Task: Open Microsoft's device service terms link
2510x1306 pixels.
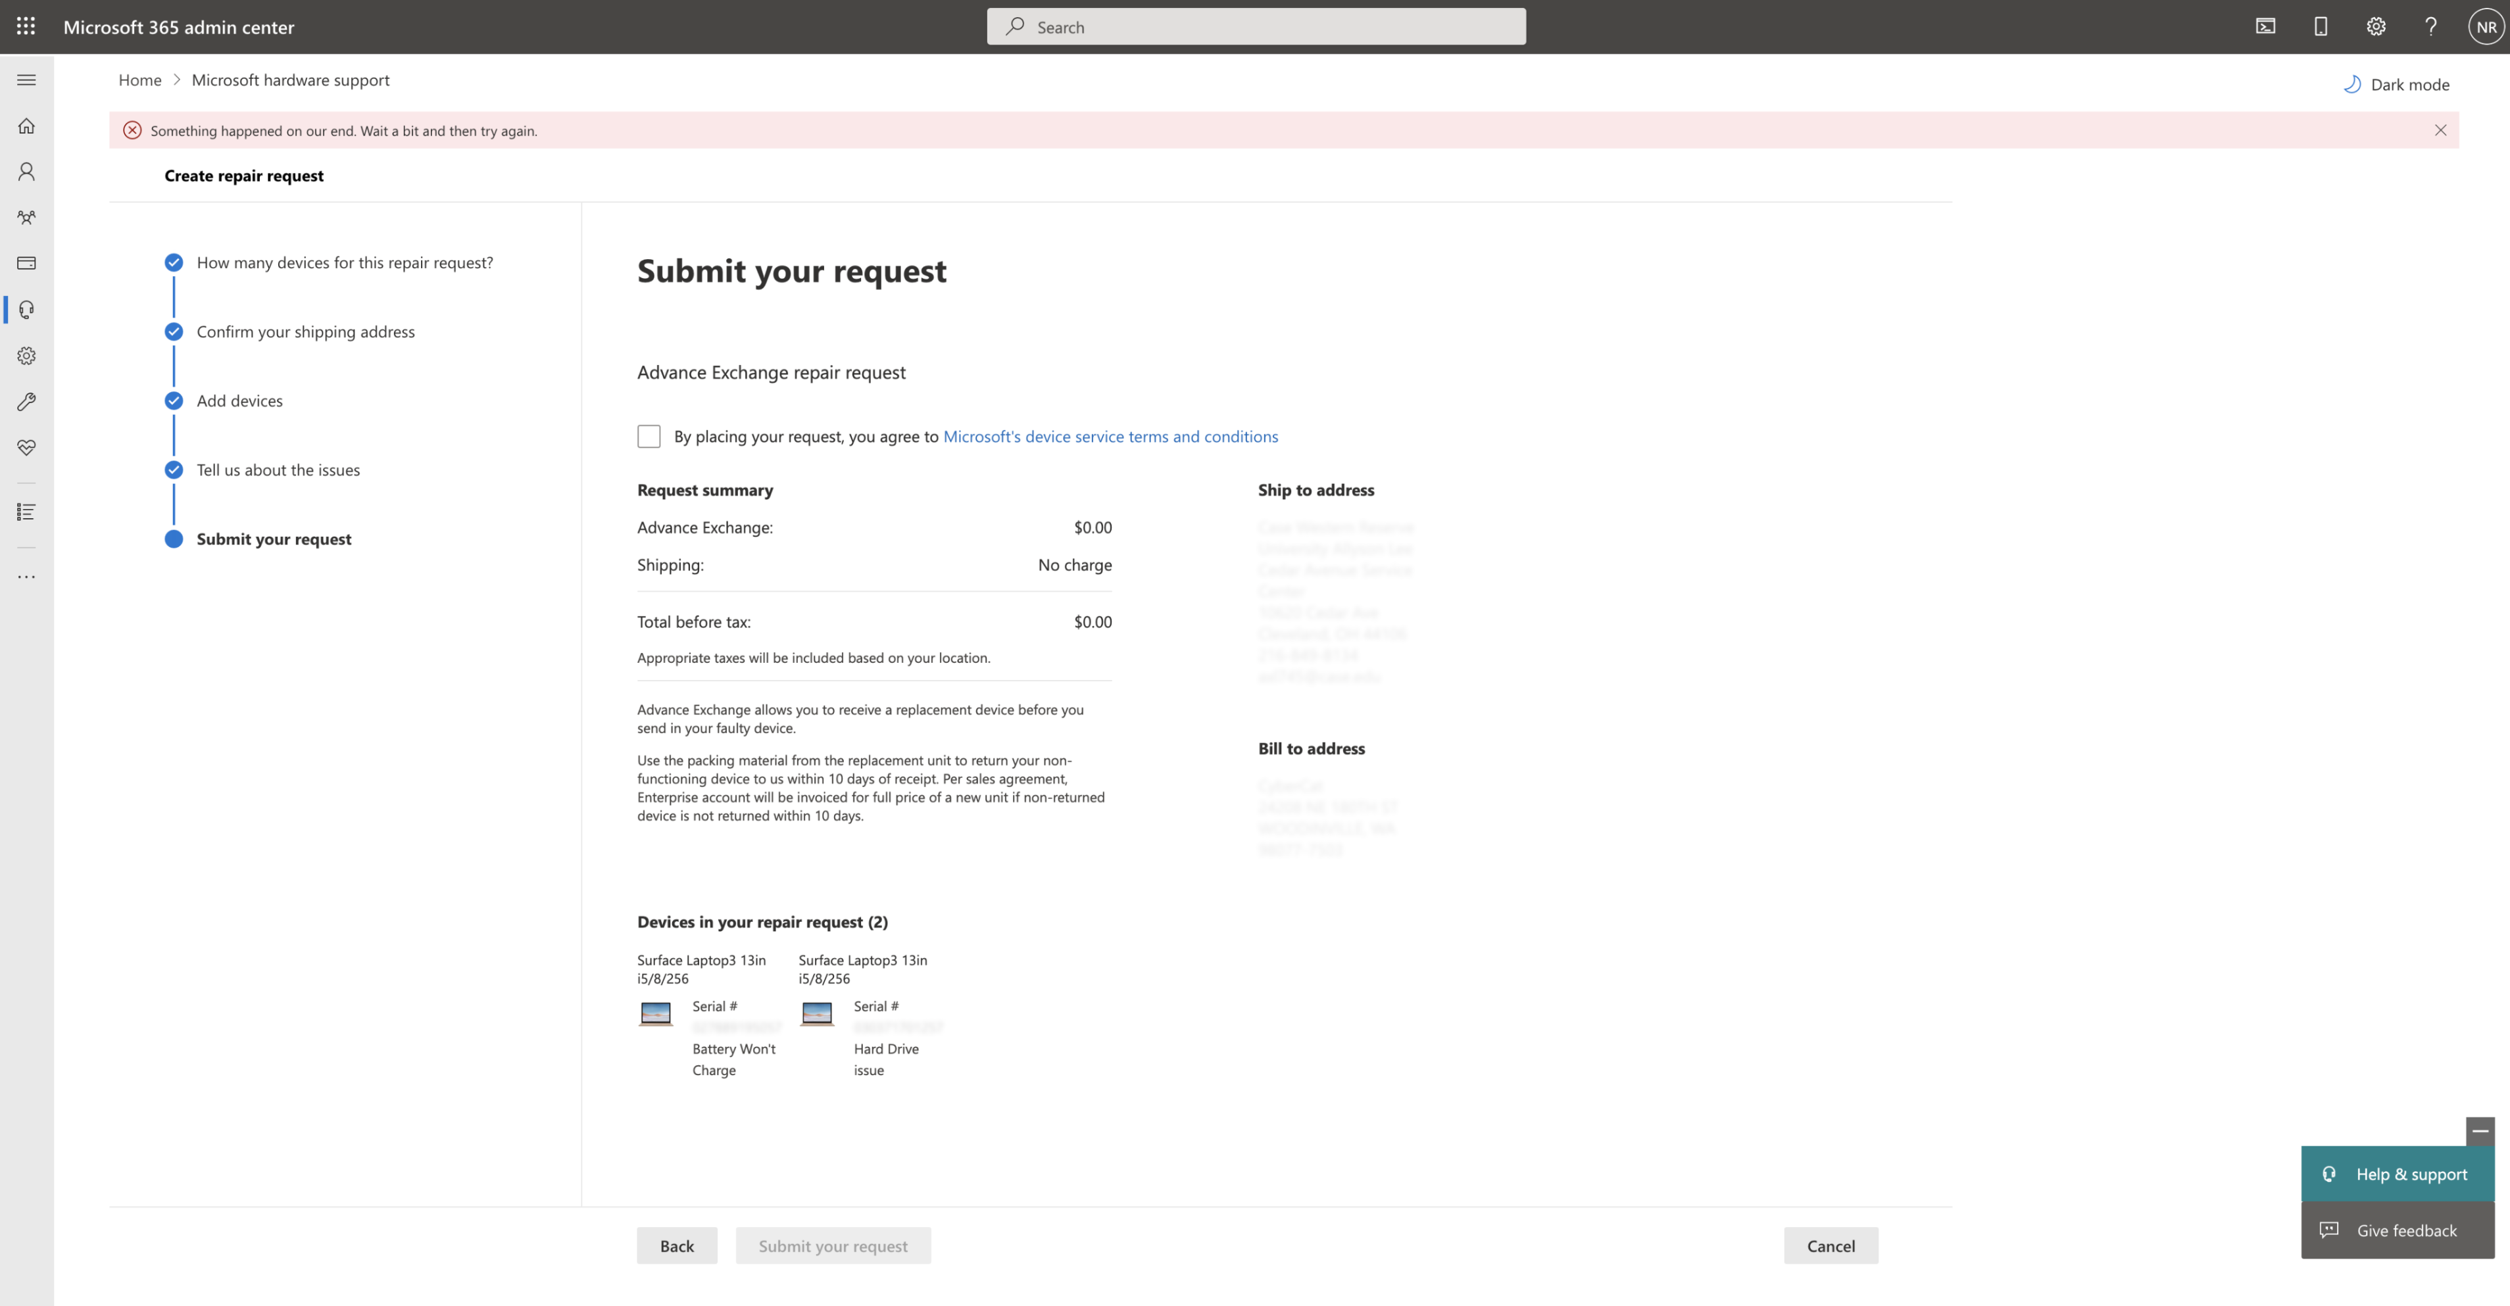Action: click(x=1110, y=436)
